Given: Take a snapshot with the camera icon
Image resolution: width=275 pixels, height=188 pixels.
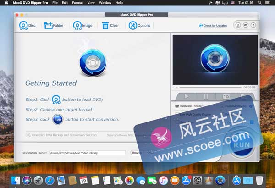Looking at the screenshot, I should point(226,96).
